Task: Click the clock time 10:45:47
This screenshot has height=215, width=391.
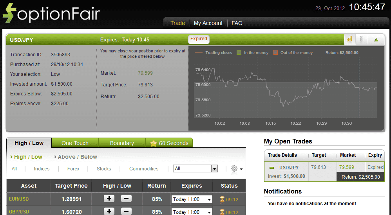Action: [x=367, y=7]
